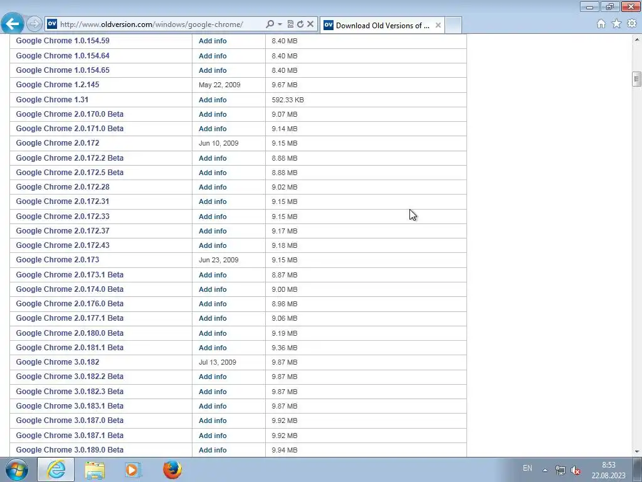Toggle the Compatibility View icon
Viewport: 642px width, 482px height.
click(290, 24)
